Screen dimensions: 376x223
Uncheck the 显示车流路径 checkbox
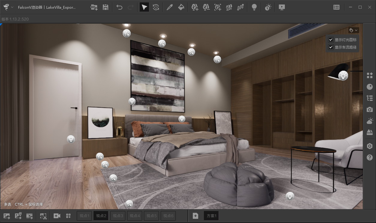331,47
